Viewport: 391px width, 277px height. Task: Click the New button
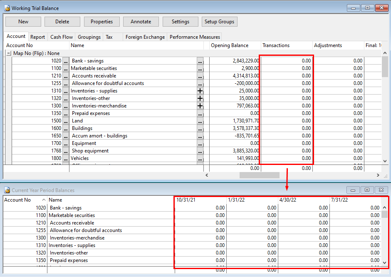[23, 22]
